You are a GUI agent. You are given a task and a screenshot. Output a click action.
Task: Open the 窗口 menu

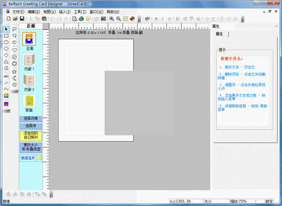coord(96,12)
